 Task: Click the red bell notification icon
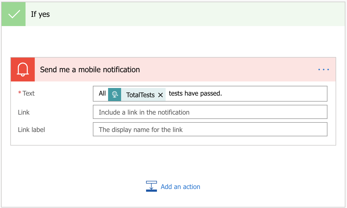pyautogui.click(x=23, y=70)
